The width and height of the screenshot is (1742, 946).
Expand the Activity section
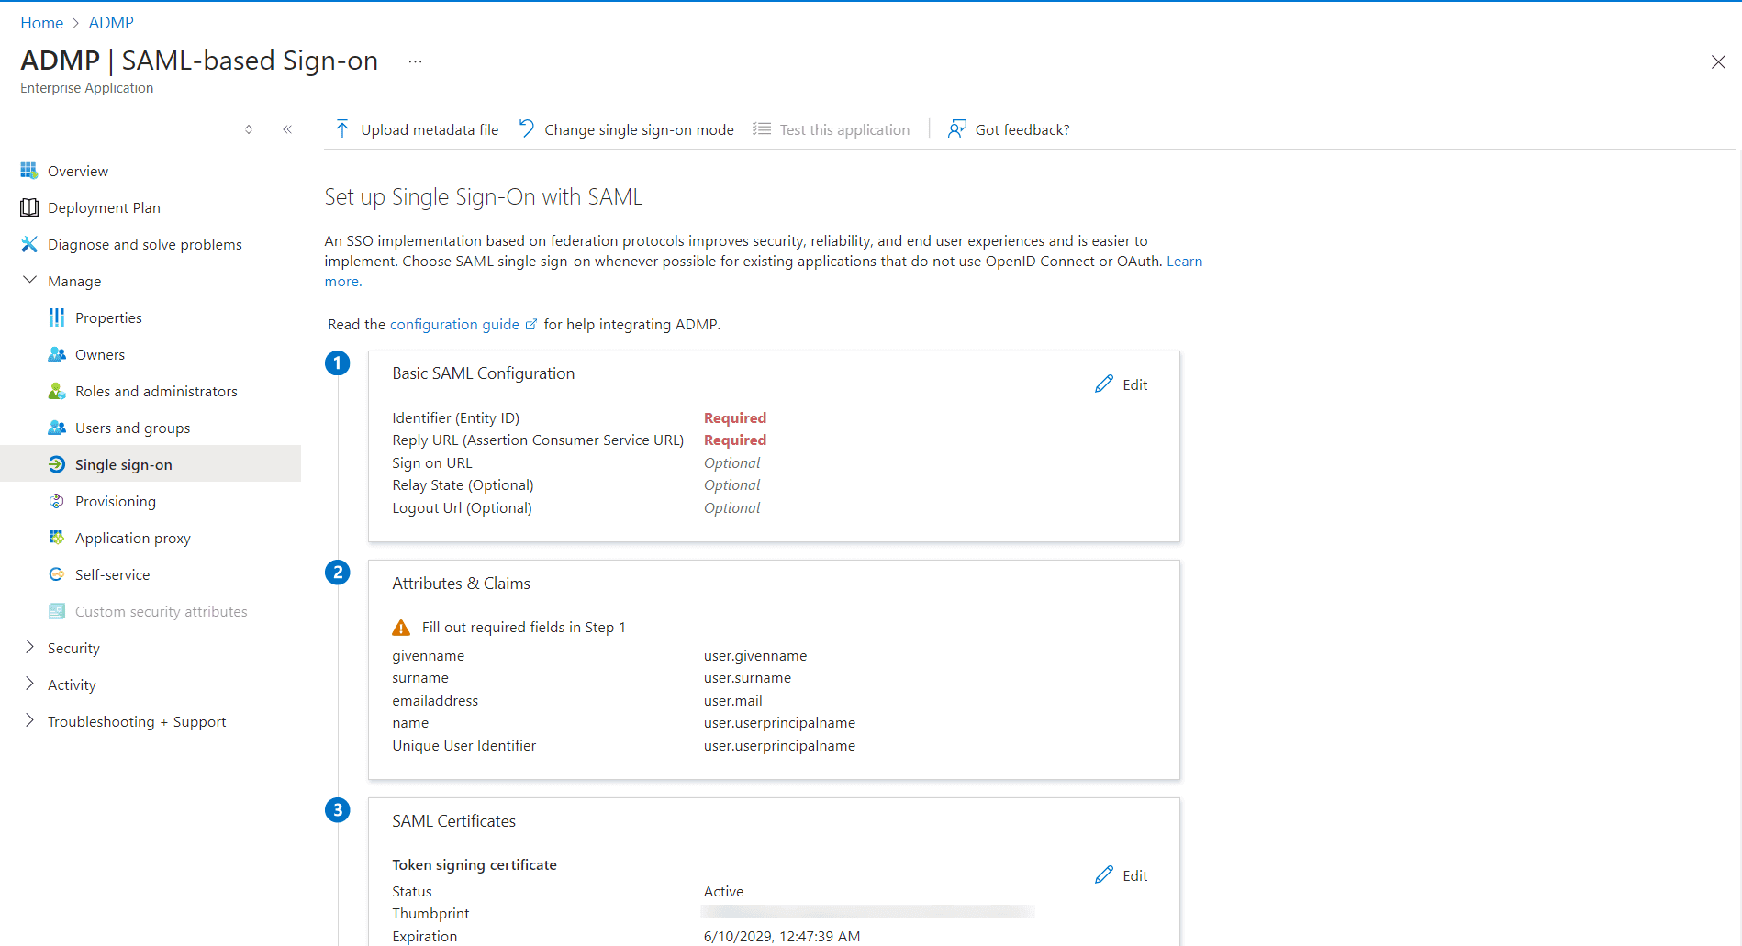pos(72,684)
